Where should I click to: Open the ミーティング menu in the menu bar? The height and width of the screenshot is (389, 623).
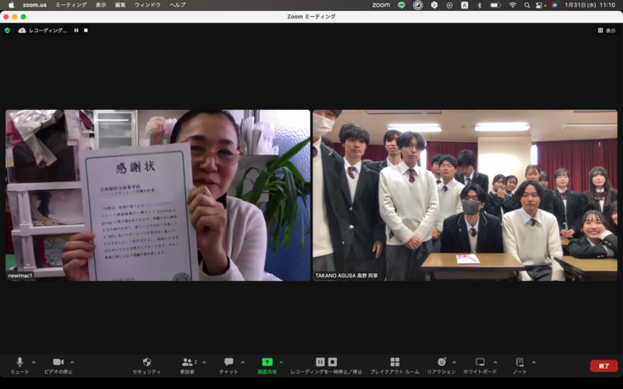(x=70, y=5)
